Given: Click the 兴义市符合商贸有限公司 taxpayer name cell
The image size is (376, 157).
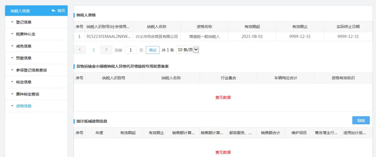Looking at the screenshot, I should 157,37.
